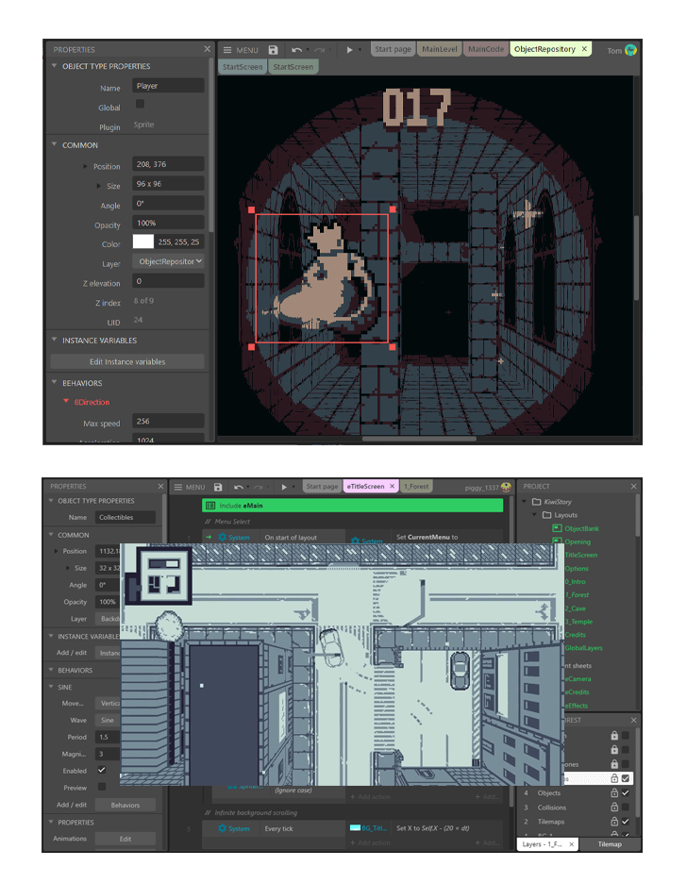The width and height of the screenshot is (687, 883).
Task: Click the Edit Instance variables button
Action: [x=127, y=361]
